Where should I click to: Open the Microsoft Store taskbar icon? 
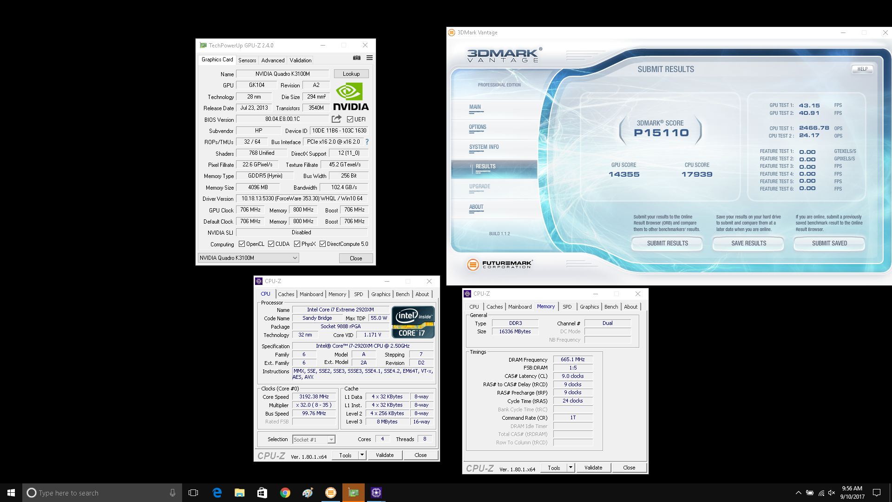[262, 493]
